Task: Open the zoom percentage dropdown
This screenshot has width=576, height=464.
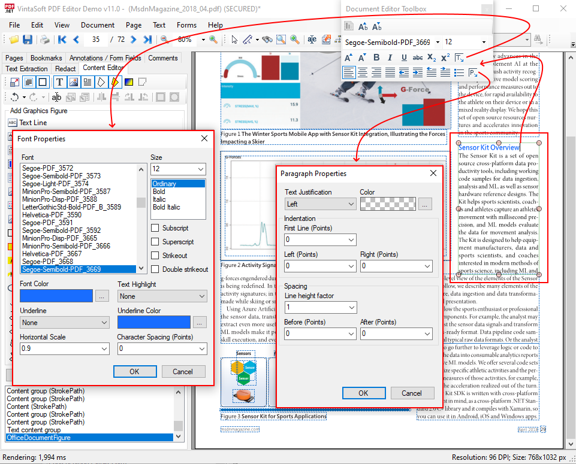Action: (203, 40)
